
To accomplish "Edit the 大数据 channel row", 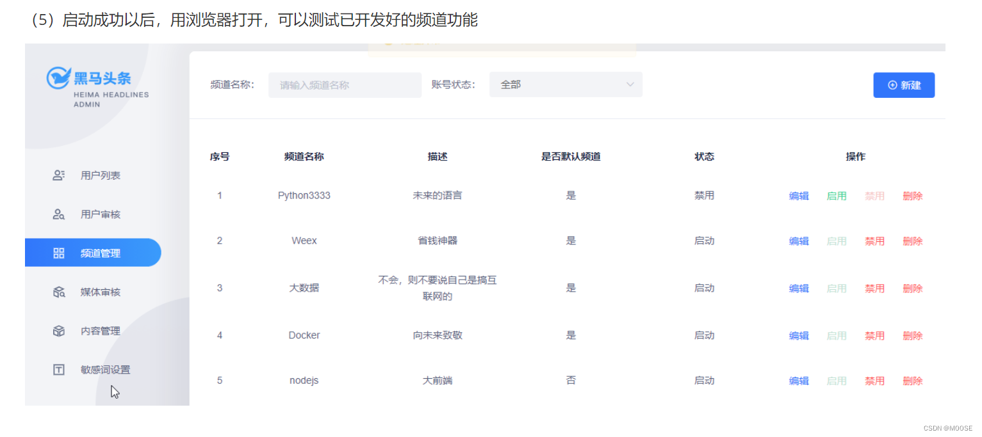I will point(799,289).
